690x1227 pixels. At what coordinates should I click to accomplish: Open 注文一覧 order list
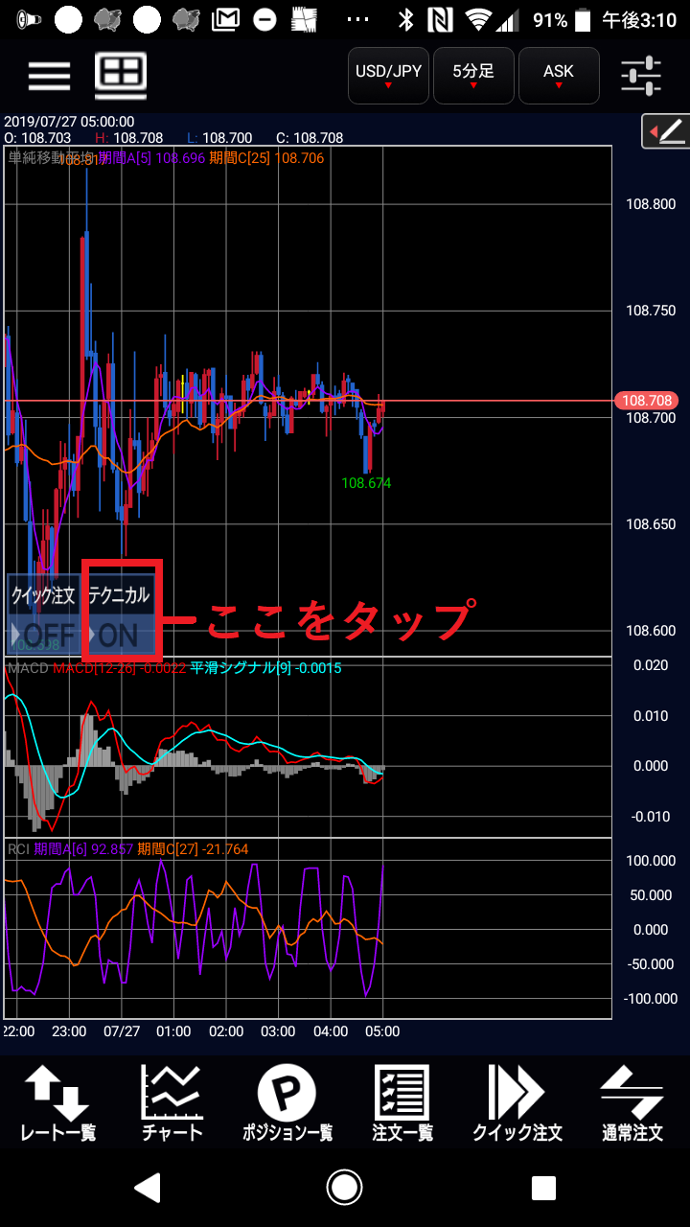[x=402, y=1105]
